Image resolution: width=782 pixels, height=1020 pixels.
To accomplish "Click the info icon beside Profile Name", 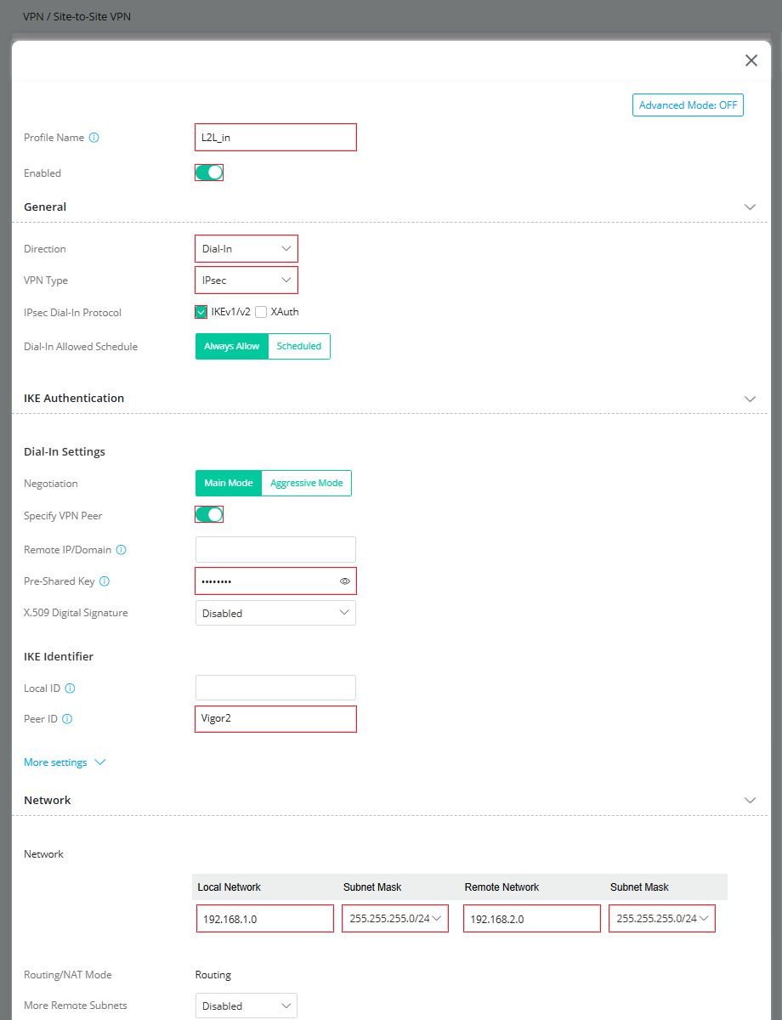I will [x=94, y=138].
